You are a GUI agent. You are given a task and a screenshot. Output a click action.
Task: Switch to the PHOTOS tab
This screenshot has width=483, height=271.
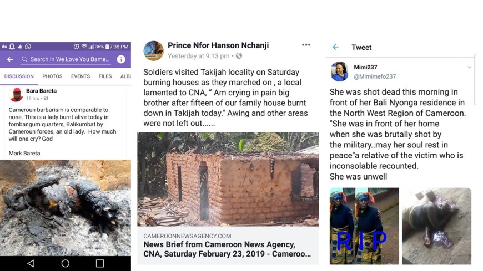[52, 76]
